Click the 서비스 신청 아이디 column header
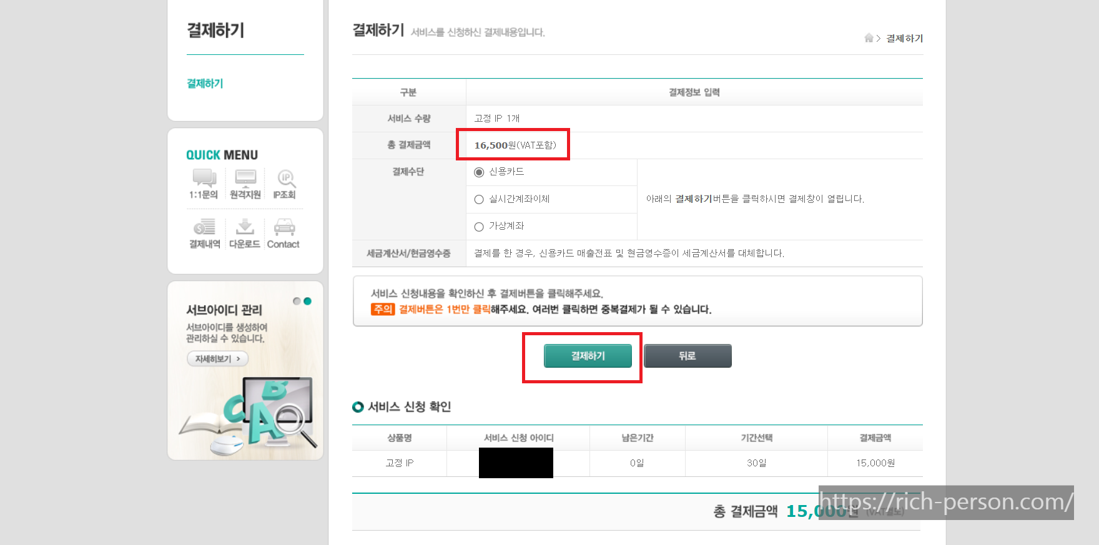The image size is (1099, 545). coord(518,438)
